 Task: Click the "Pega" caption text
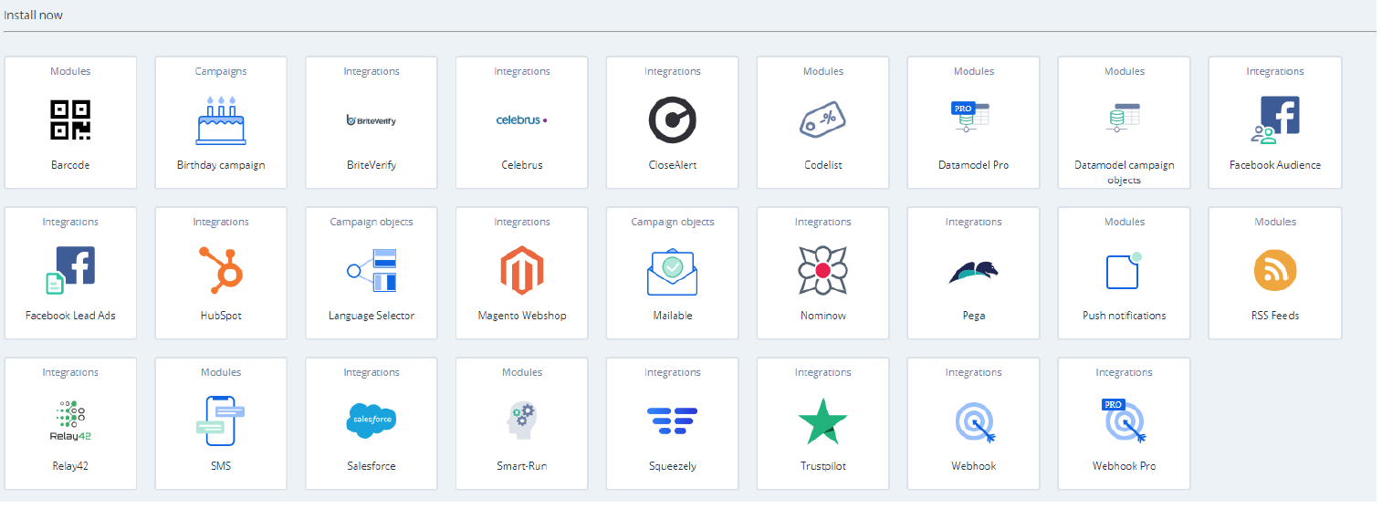pyautogui.click(x=974, y=317)
